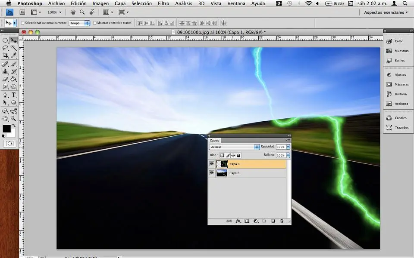Select the Crop tool
The width and height of the screenshot is (414, 258).
pos(5,56)
